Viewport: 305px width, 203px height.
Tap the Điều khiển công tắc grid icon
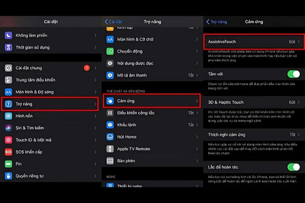110,113
